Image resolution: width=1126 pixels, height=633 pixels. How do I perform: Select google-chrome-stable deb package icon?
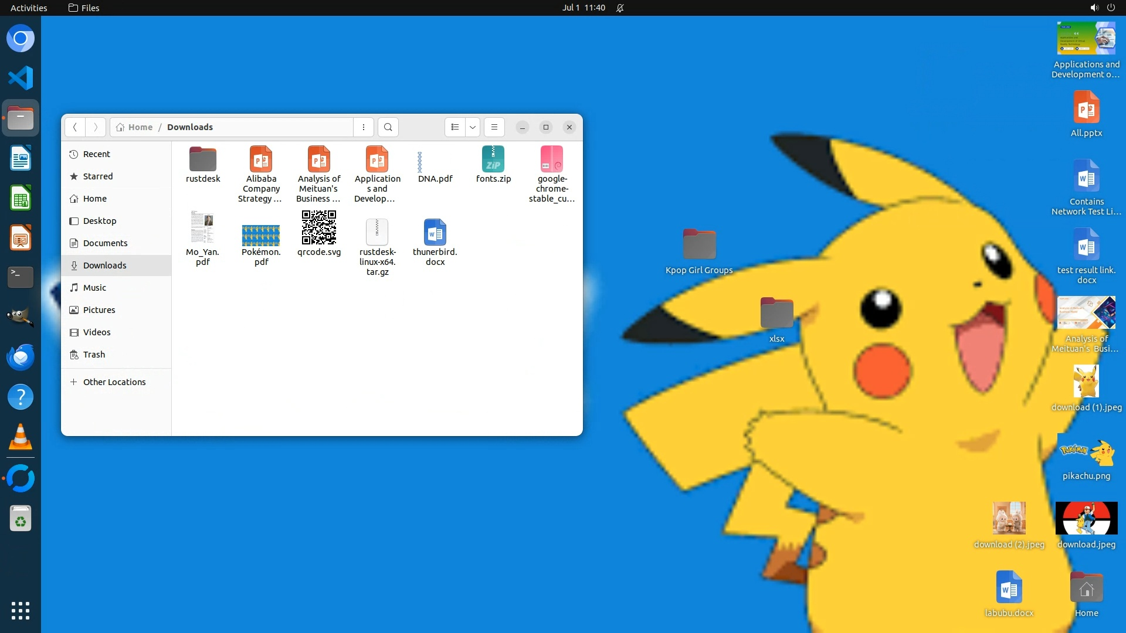click(x=551, y=159)
